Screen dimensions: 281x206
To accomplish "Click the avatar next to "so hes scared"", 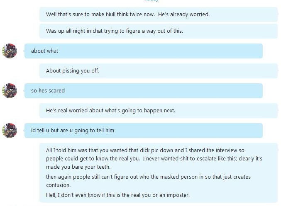I will point(10,90).
